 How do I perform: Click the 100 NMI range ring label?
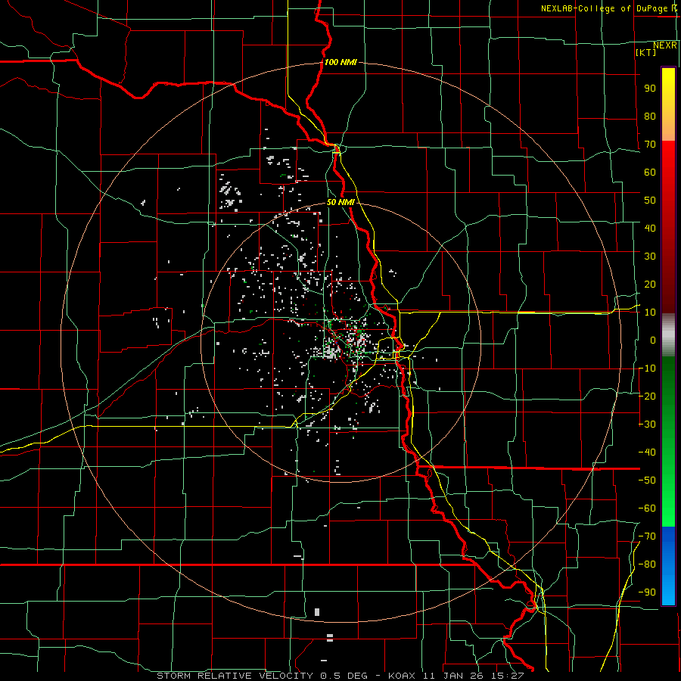[340, 62]
